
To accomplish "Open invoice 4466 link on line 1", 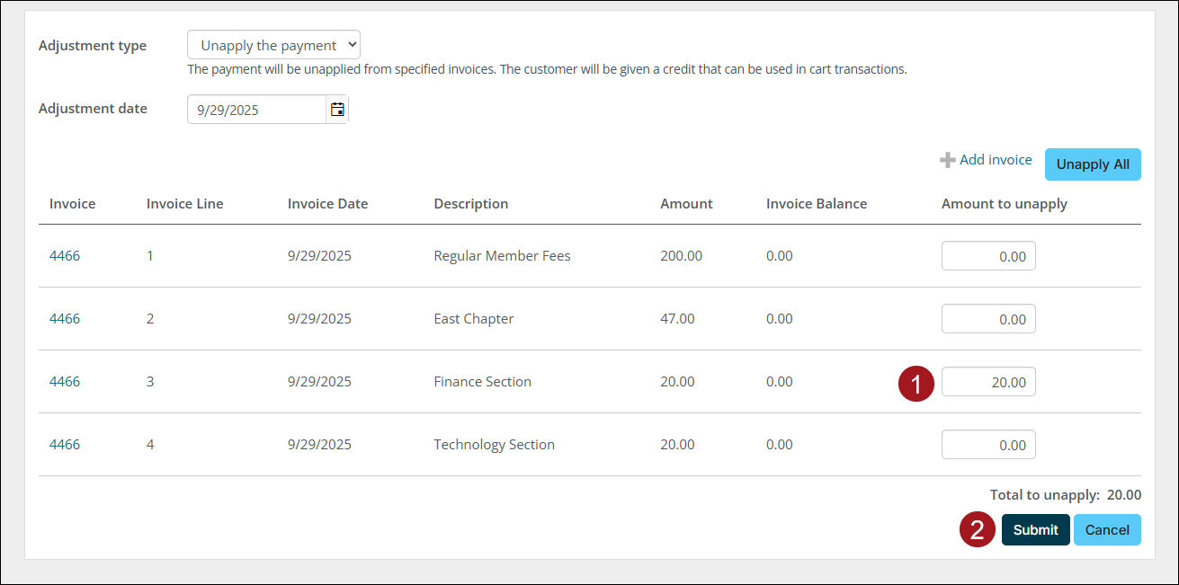I will pos(65,256).
